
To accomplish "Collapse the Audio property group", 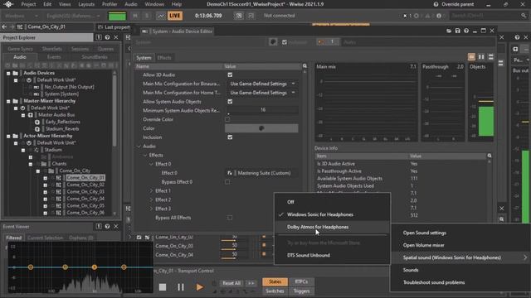I will pyautogui.click(x=139, y=146).
